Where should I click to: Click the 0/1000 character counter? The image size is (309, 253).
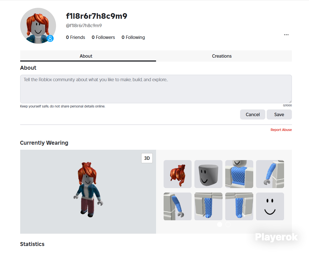(x=287, y=105)
